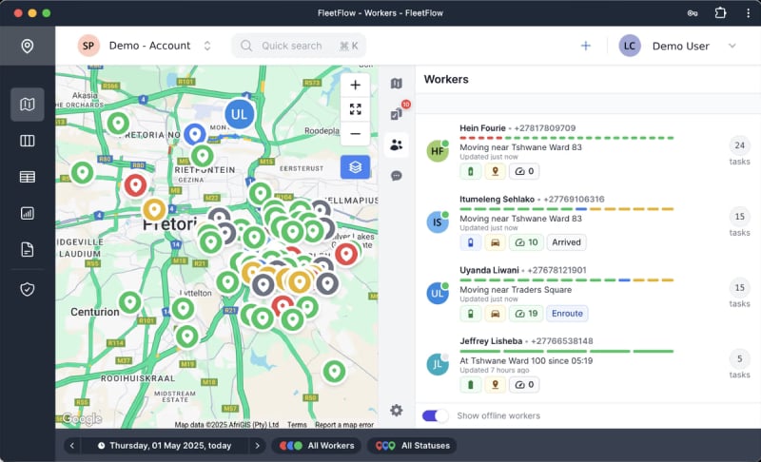Click the Workers panel heading
Image resolution: width=761 pixels, height=462 pixels.
coord(446,79)
